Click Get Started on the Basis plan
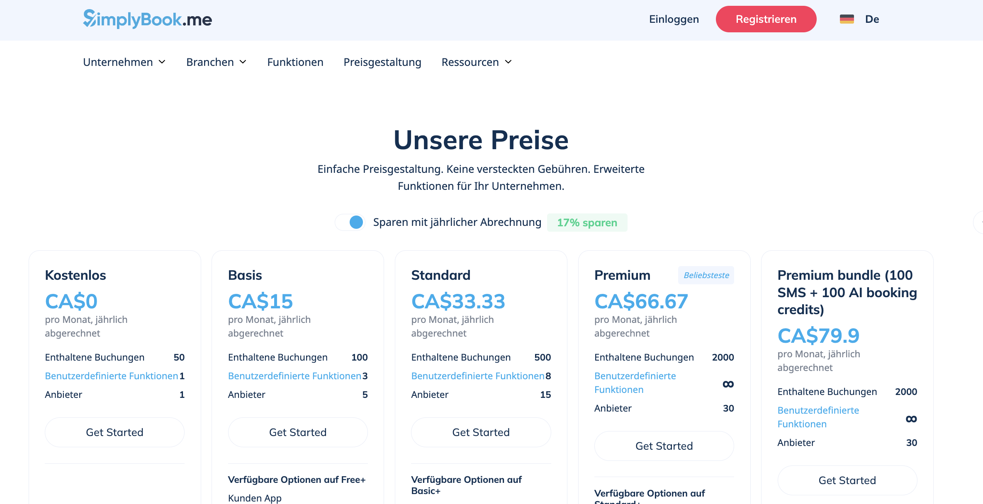Viewport: 983px width, 504px height. pyautogui.click(x=297, y=432)
